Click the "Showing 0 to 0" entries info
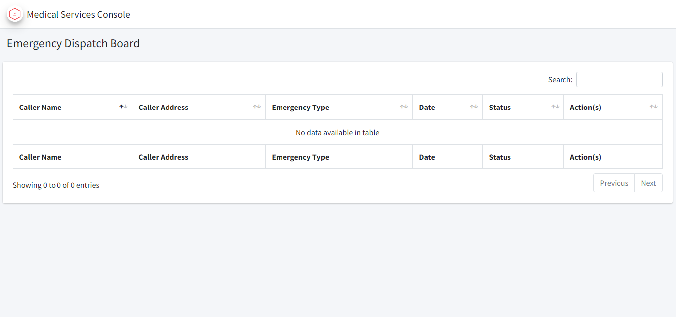This screenshot has width=676, height=324. coord(56,185)
